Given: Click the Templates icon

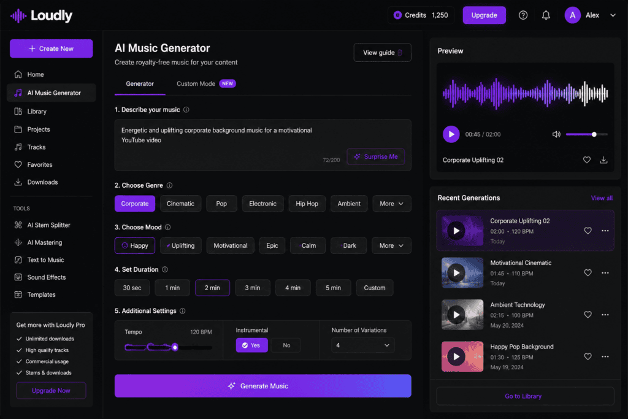Looking at the screenshot, I should (x=18, y=295).
